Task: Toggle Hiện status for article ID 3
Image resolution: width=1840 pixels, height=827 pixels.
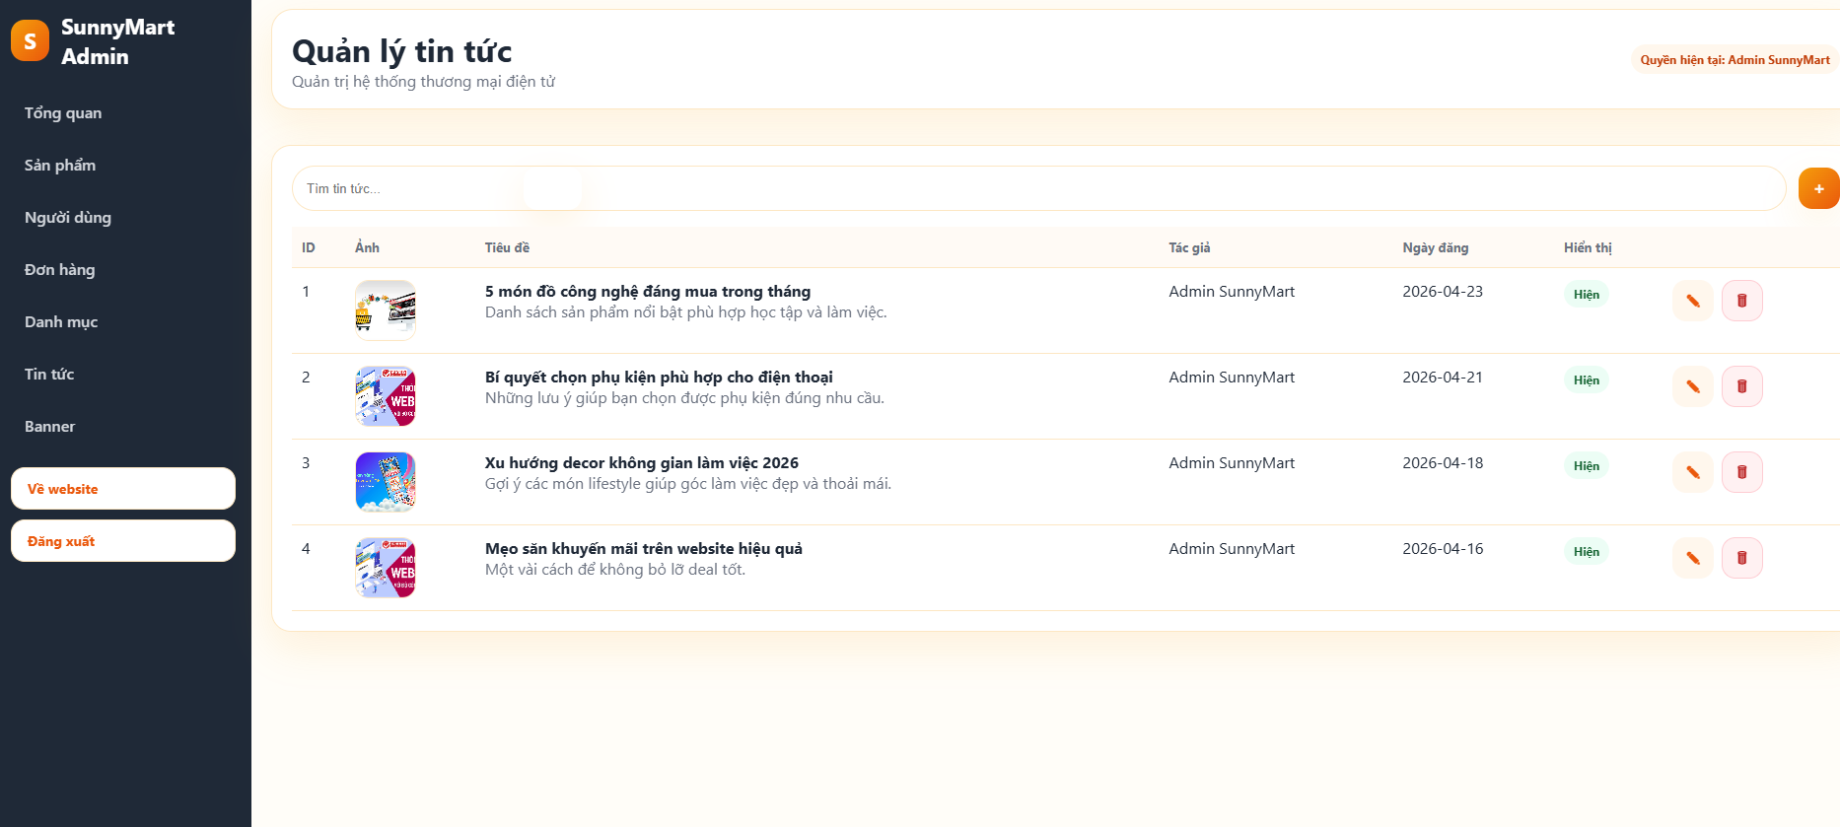Action: point(1586,466)
